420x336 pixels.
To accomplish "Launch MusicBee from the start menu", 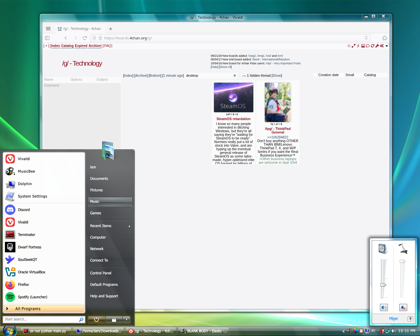I will [44, 171].
